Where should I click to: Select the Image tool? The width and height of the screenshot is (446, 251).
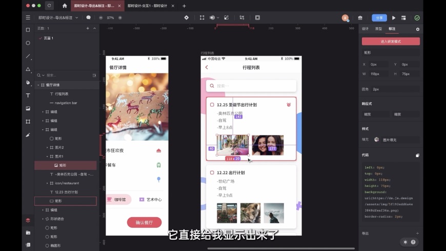(28, 108)
